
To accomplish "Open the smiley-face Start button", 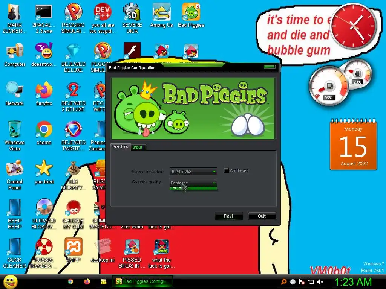I will click(10, 281).
